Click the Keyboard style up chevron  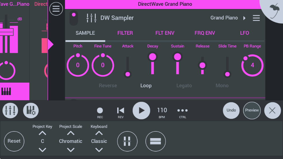pyautogui.click(x=99, y=133)
